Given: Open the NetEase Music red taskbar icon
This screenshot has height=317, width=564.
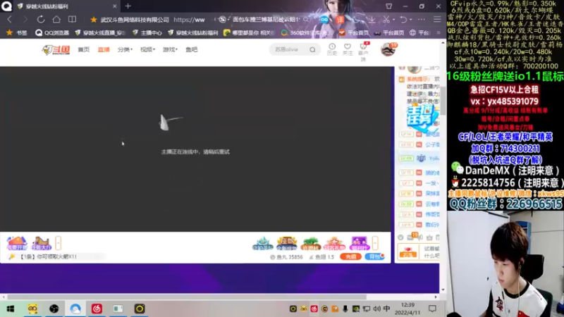Looking at the screenshot, I should pos(97,309).
